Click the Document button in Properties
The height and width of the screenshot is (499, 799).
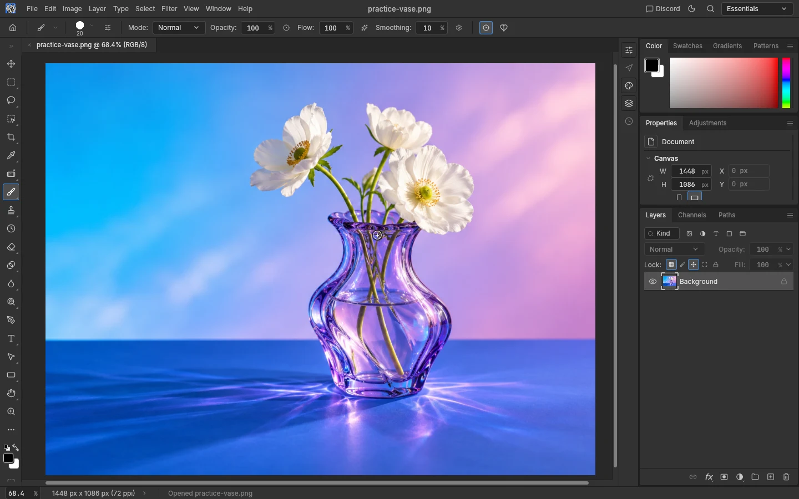pyautogui.click(x=651, y=142)
